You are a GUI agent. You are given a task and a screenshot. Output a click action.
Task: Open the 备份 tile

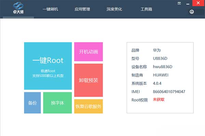(x=32, y=103)
